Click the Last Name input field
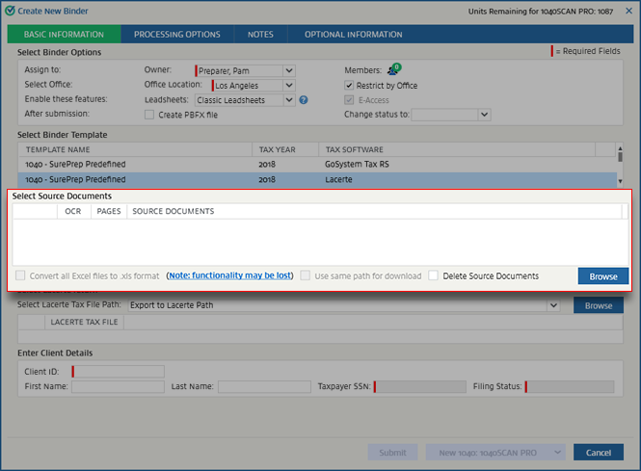Viewport: 641px width, 471px height. (264, 386)
